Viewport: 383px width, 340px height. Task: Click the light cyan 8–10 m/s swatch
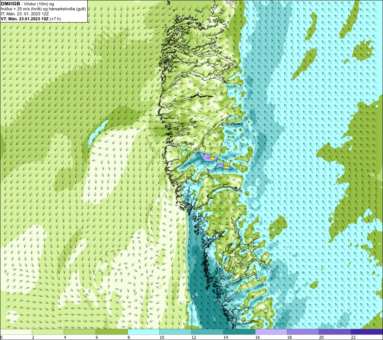[144, 332]
